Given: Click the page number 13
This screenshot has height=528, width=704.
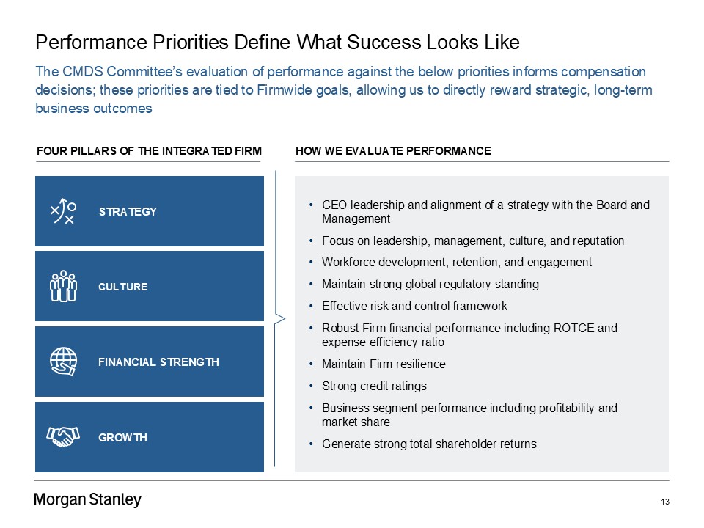Looking at the screenshot, I should pos(665,502).
